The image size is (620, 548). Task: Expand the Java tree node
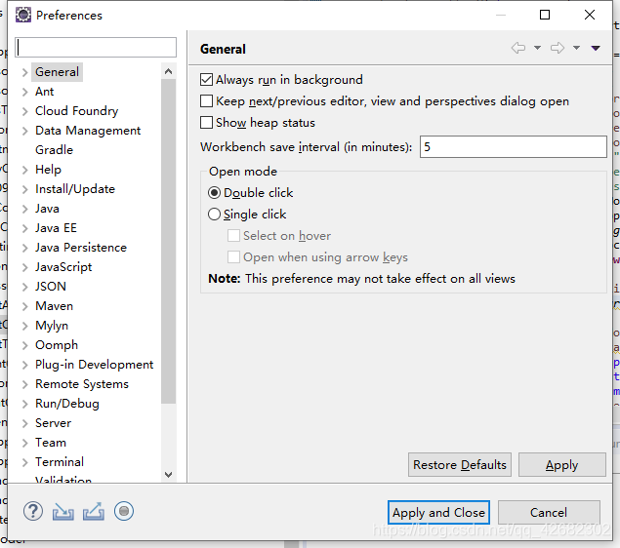[x=25, y=209]
